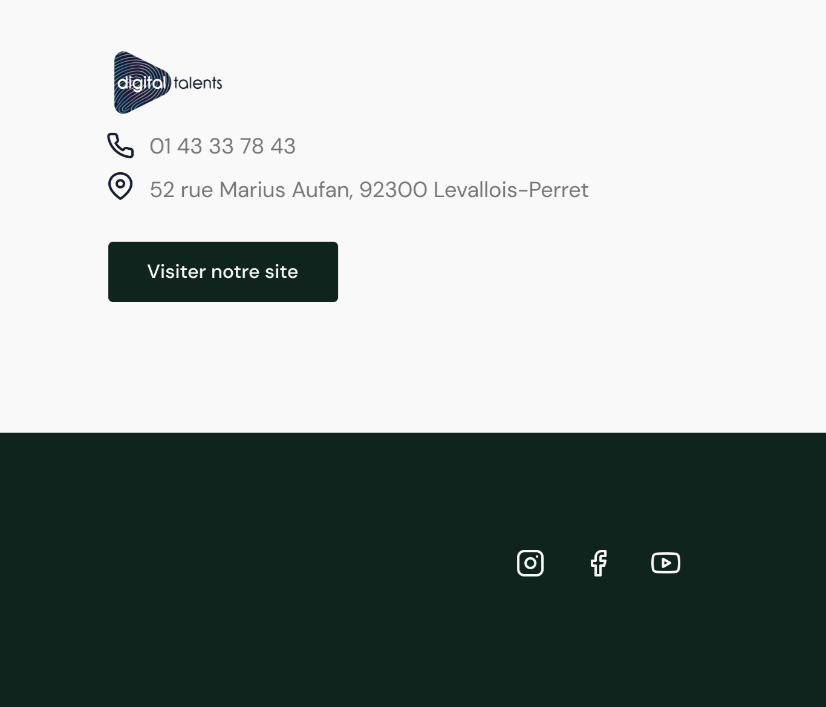Click the Visiter notre site button
The image size is (826, 707).
coord(223,272)
